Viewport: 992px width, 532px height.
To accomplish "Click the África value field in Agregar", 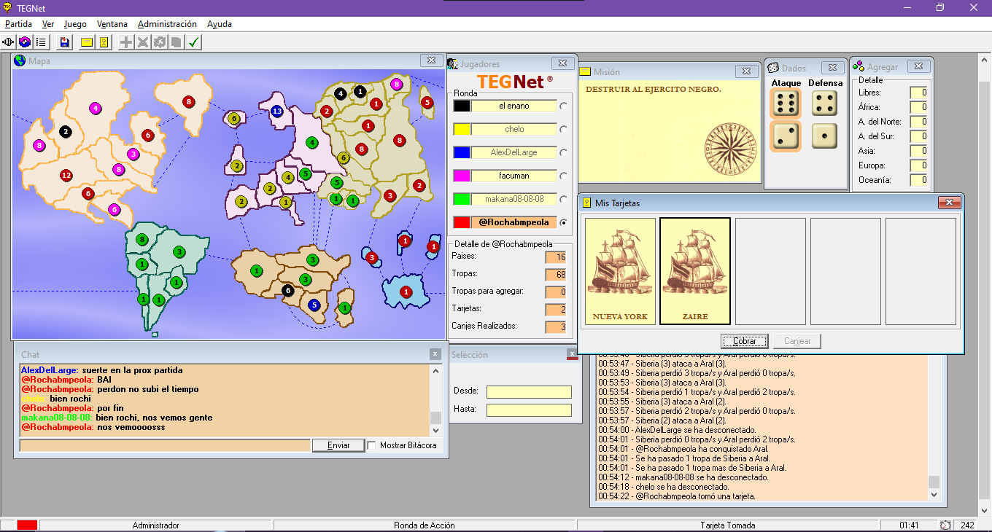I will pos(918,107).
